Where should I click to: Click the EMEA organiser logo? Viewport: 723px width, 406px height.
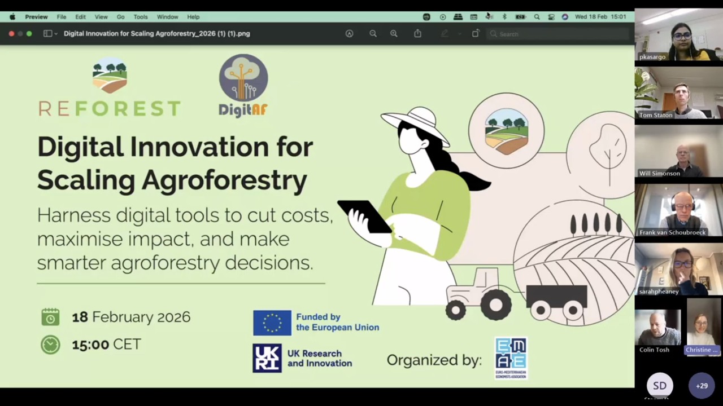tap(511, 358)
